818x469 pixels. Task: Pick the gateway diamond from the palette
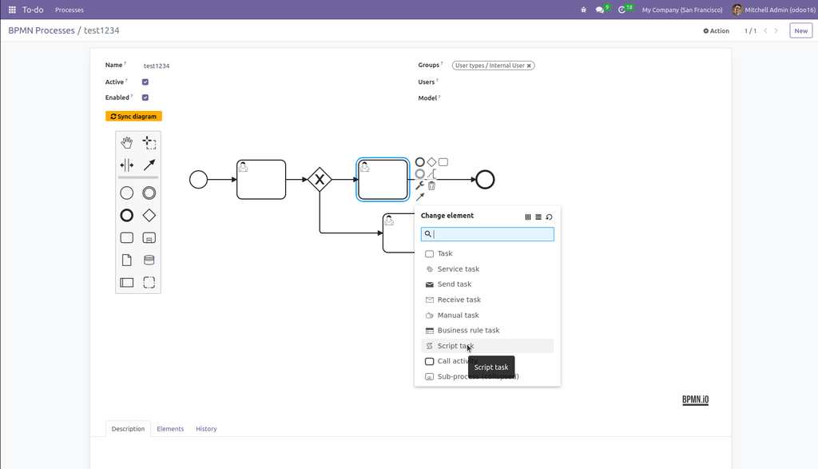pyautogui.click(x=149, y=216)
